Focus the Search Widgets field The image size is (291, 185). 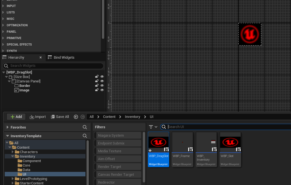(x=53, y=66)
